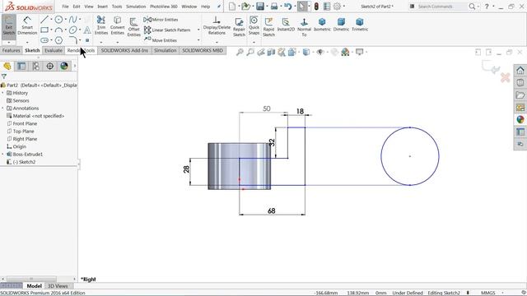The height and width of the screenshot is (296, 527).
Task: Click in the Search Commands field
Action: [441, 7]
